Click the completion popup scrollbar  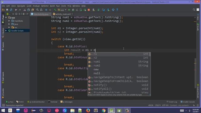(x=150, y=54)
